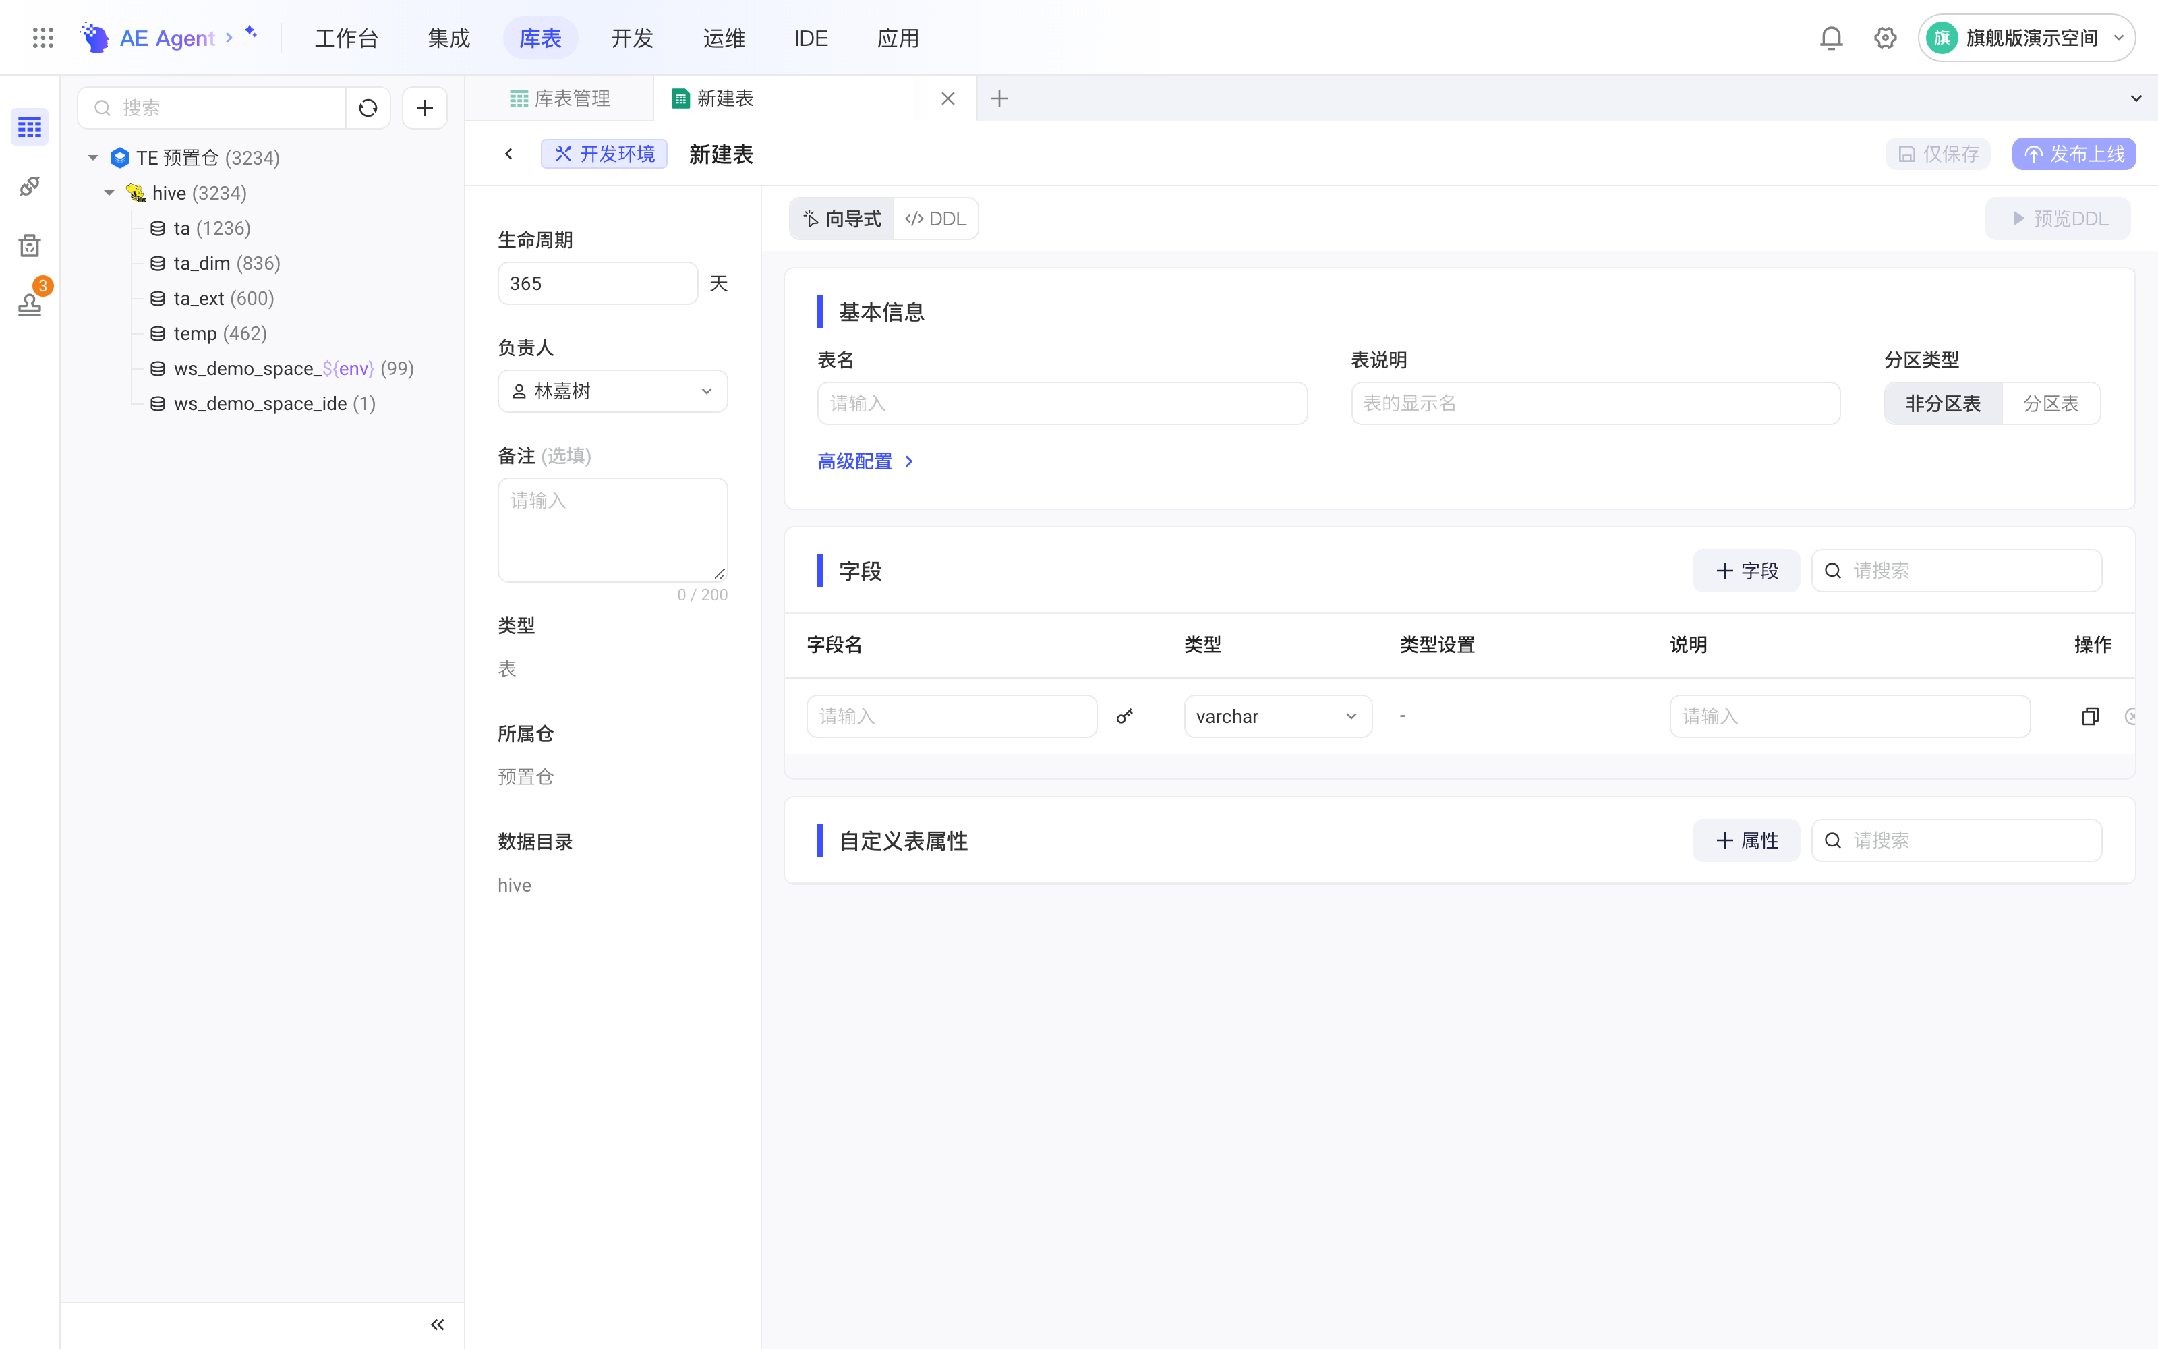The image size is (2158, 1349).
Task: Open the 负责人 dropdown 林嘉树
Action: (612, 391)
